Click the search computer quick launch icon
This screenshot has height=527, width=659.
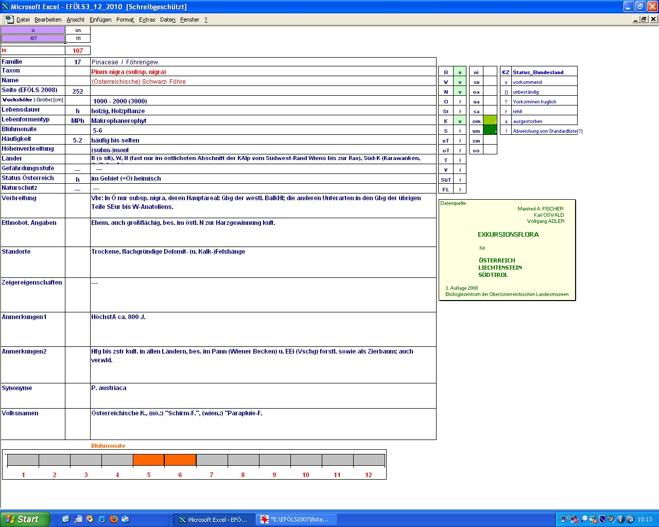click(x=78, y=519)
